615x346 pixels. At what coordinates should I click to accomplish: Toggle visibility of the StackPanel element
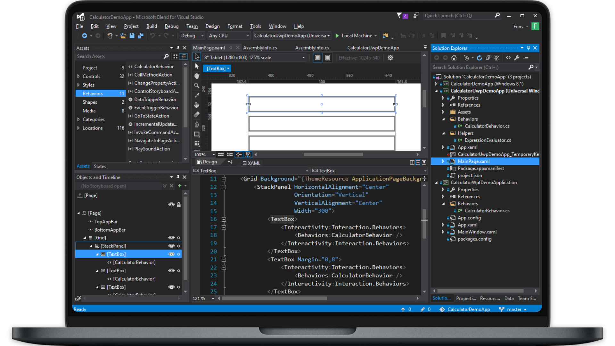pos(171,246)
